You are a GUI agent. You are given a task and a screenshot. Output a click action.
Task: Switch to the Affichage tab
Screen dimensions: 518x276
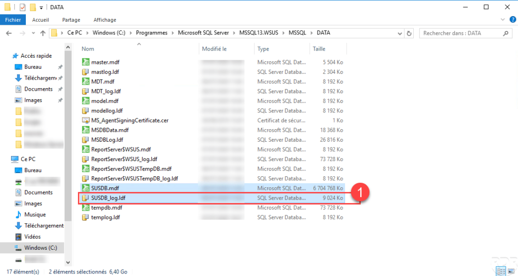105,20
